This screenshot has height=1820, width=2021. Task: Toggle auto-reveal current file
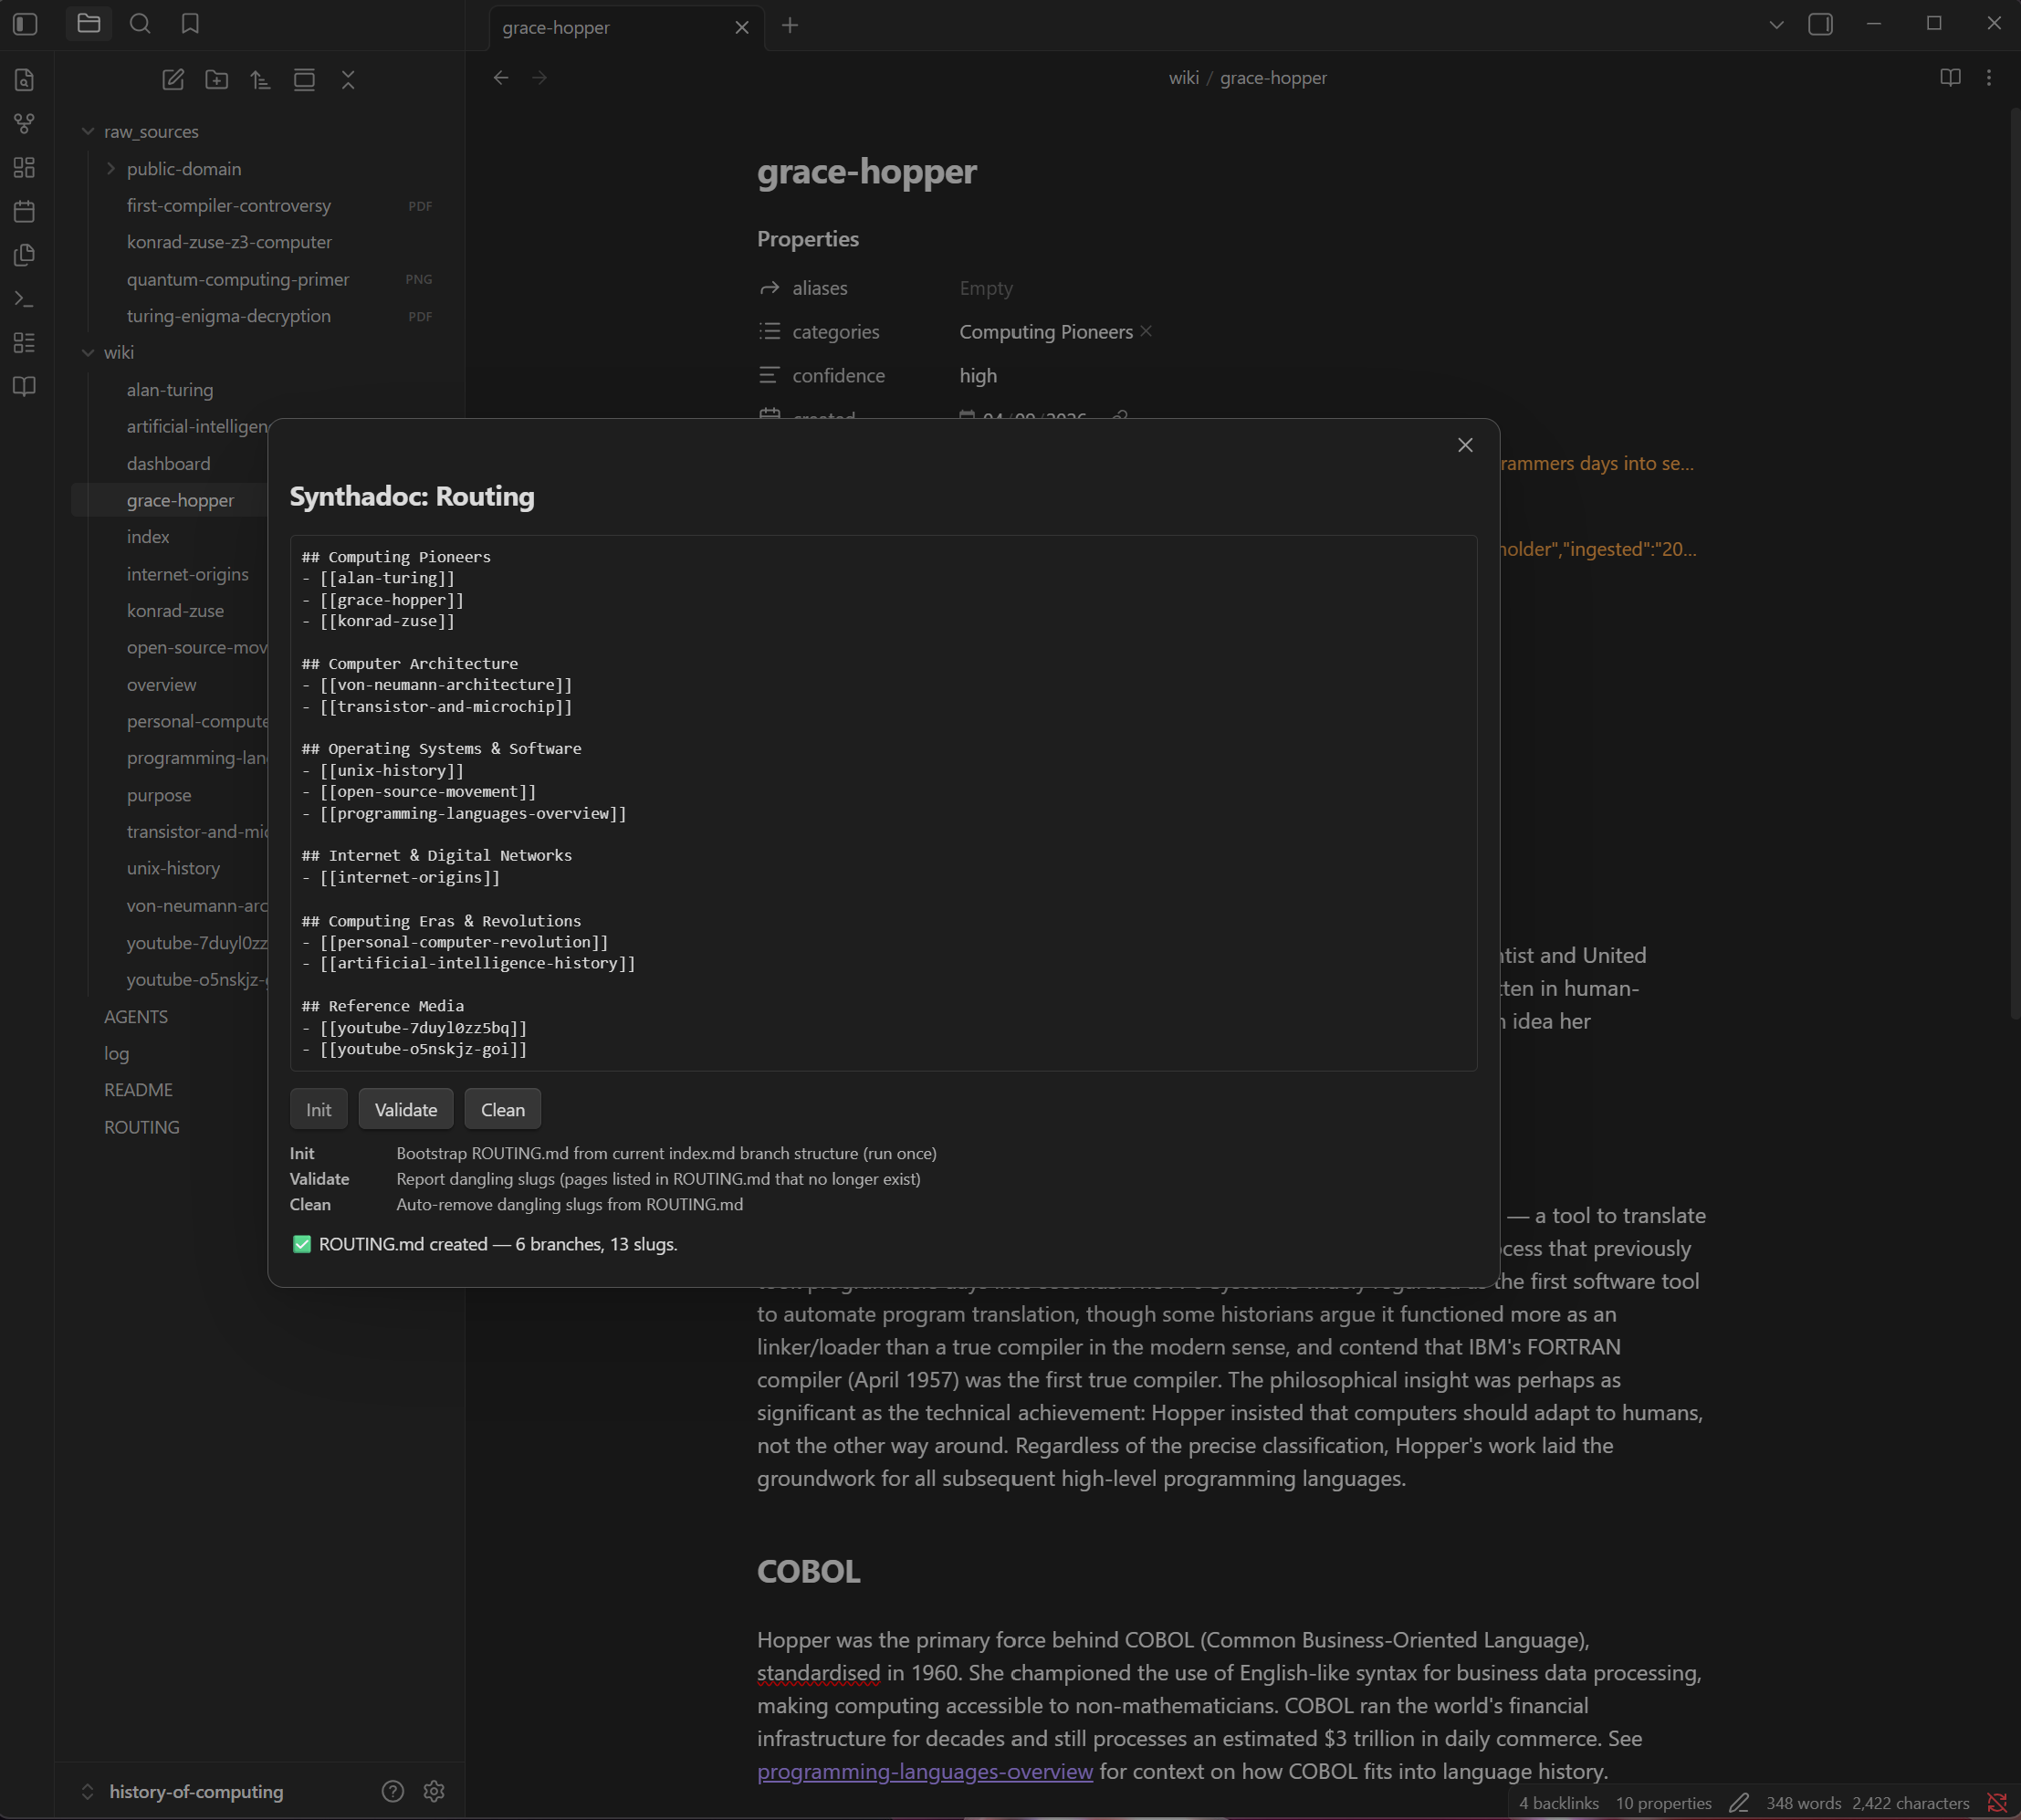pyautogui.click(x=305, y=80)
